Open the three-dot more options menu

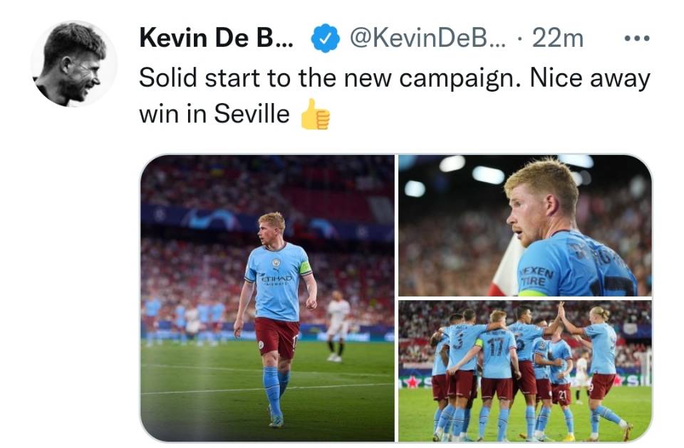(637, 38)
